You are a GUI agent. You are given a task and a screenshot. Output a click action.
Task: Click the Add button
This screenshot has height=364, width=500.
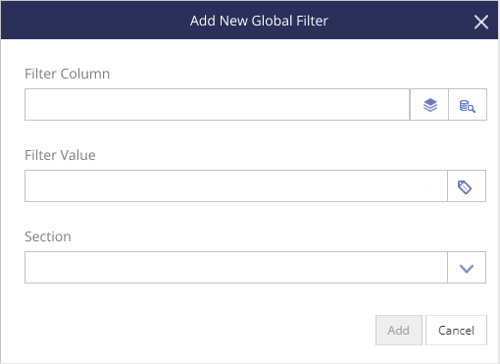(x=399, y=331)
